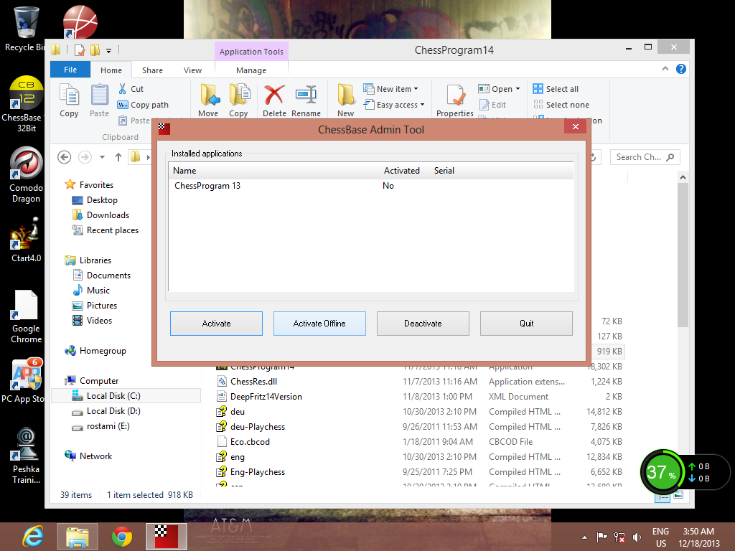Click Select none in the ribbon
The width and height of the screenshot is (735, 551).
(x=561, y=105)
